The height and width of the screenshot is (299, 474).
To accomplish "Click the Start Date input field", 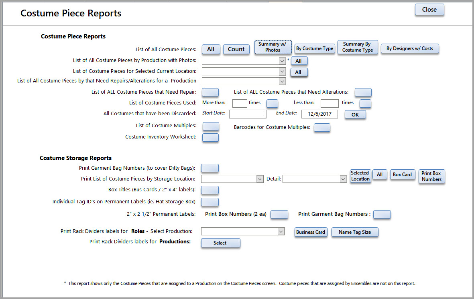I will click(248, 114).
